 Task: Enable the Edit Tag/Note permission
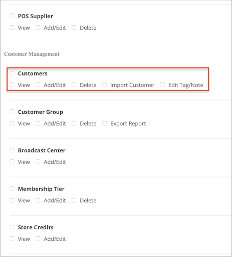[x=162, y=85]
